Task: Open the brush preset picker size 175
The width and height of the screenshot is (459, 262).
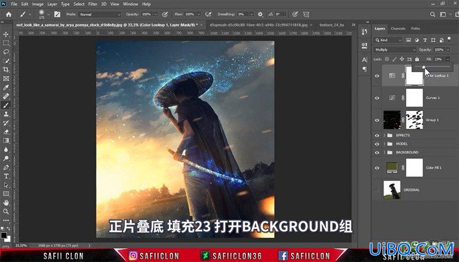Action: (x=44, y=14)
